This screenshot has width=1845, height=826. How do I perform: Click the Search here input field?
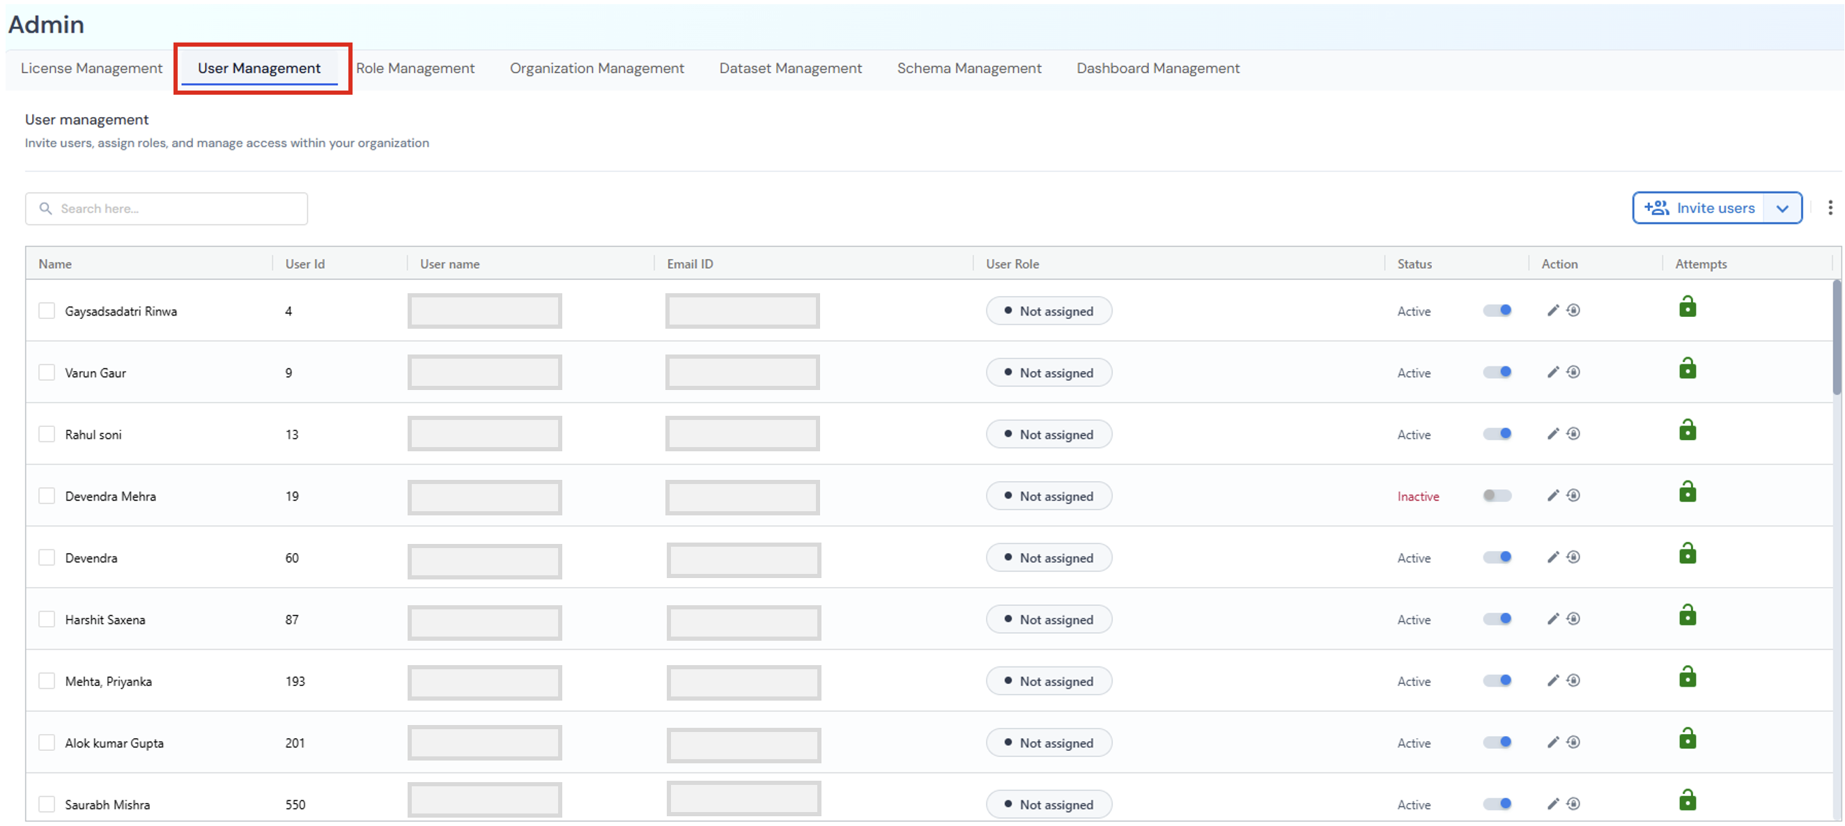(x=167, y=208)
